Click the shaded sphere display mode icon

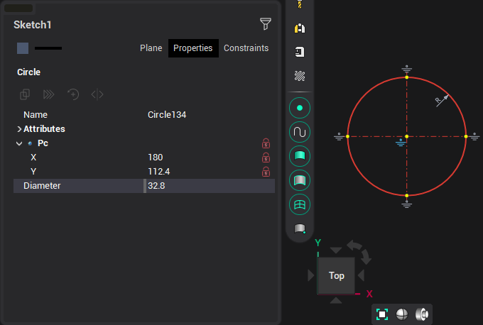[x=402, y=314]
